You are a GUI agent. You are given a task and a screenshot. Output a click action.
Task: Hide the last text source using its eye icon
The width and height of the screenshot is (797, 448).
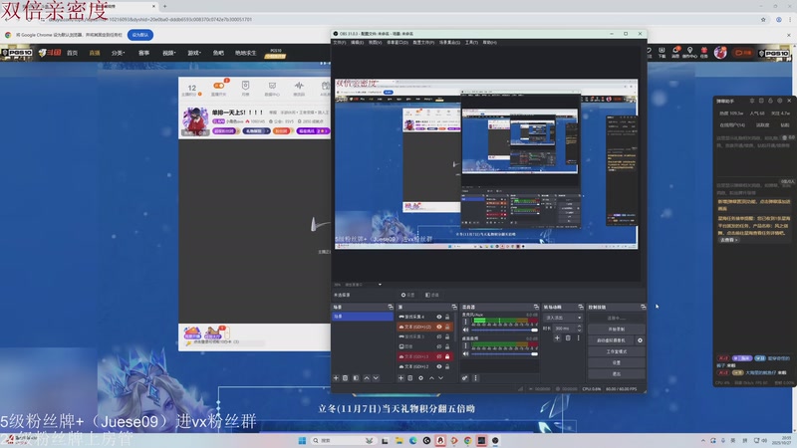(x=439, y=366)
